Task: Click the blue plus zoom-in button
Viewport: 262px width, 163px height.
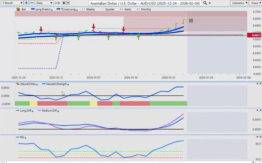Action: (26, 3)
